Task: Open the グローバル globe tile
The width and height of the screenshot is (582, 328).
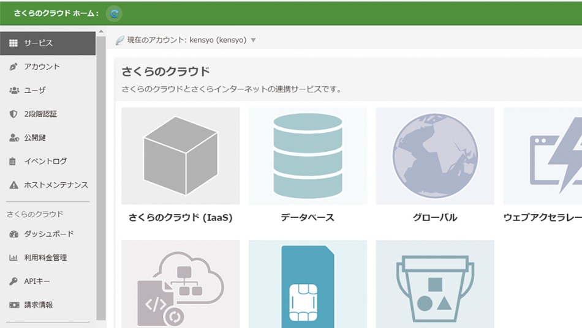Action: [x=435, y=155]
